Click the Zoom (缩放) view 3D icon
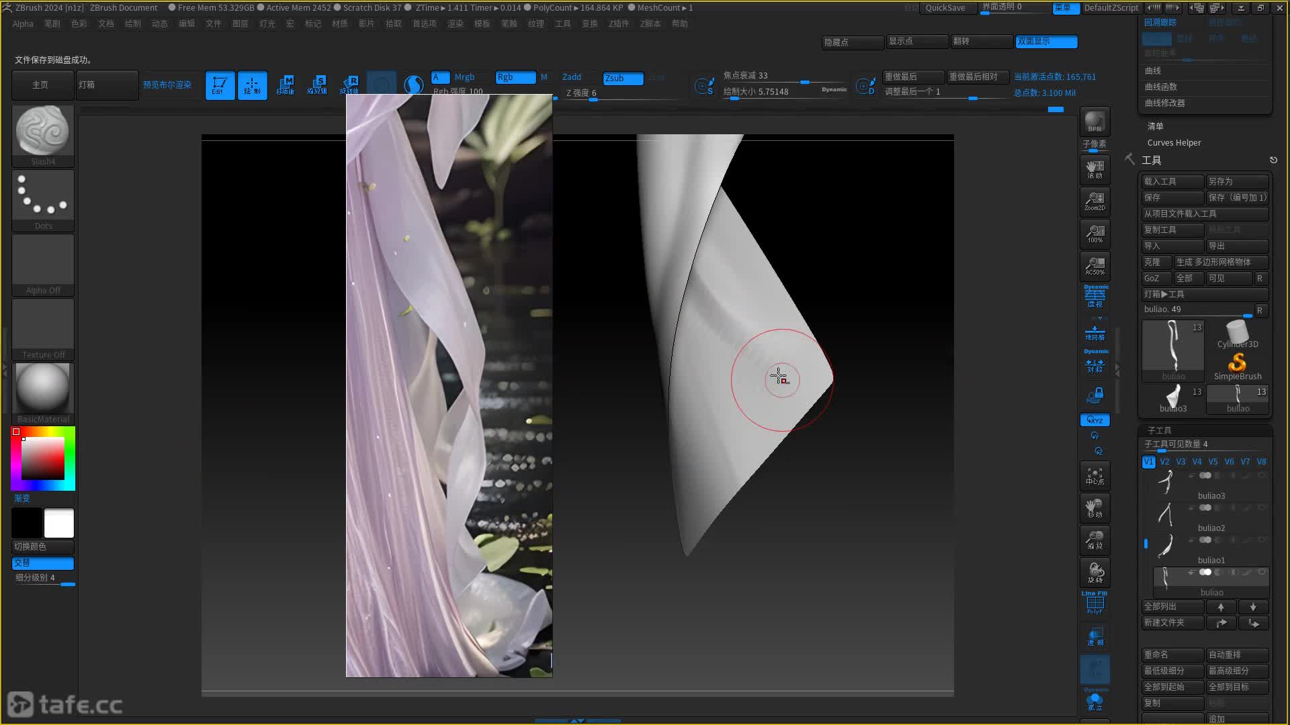This screenshot has width=1290, height=725. [1094, 540]
